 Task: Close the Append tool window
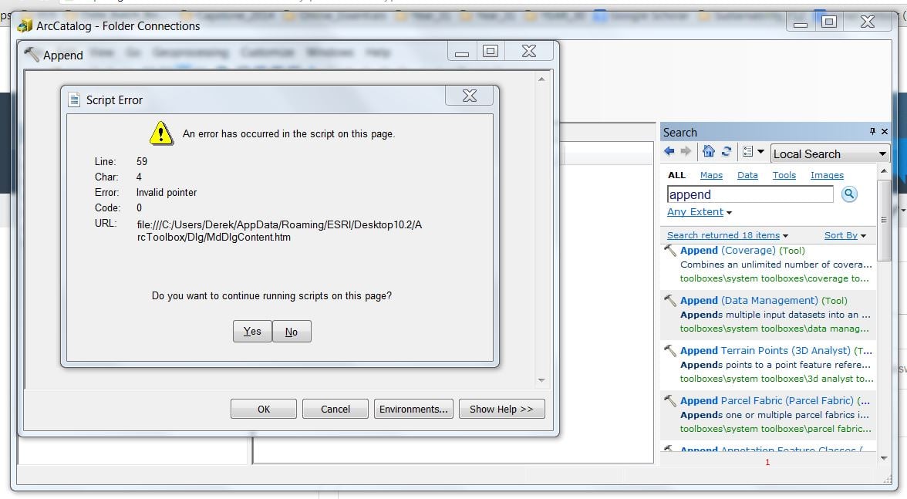[x=529, y=51]
